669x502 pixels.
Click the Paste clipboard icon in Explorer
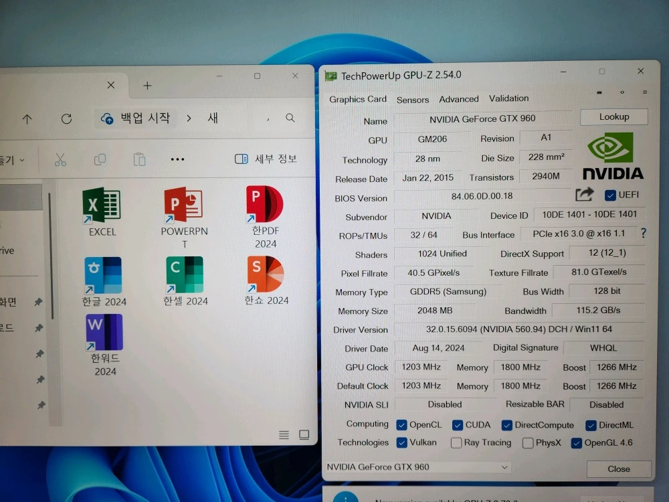(x=140, y=159)
